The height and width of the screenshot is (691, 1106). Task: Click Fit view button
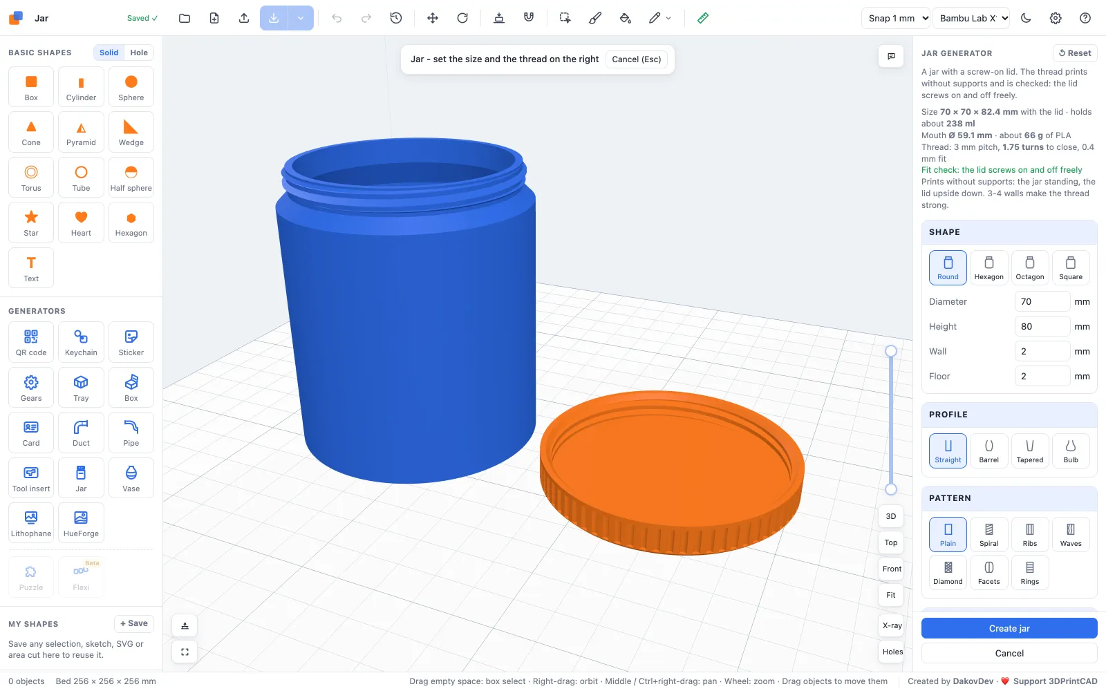(891, 595)
